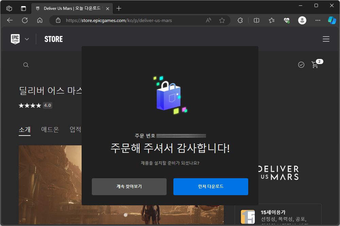Click the 딜리버 어스 마스 game title
Viewport: 340px width, 226px height.
[51, 90]
